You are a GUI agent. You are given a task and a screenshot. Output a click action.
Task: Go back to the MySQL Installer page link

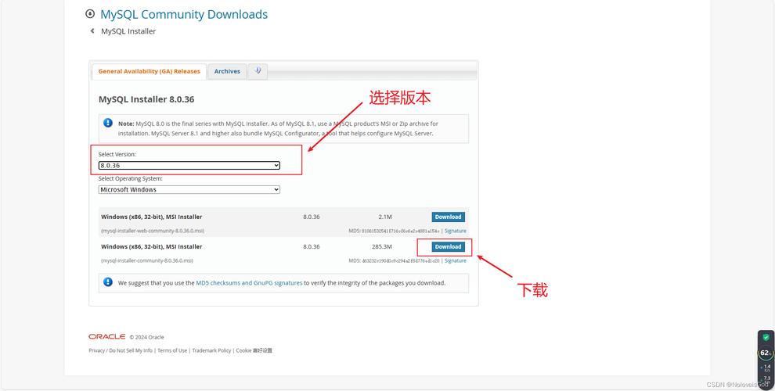pyautogui.click(x=128, y=31)
